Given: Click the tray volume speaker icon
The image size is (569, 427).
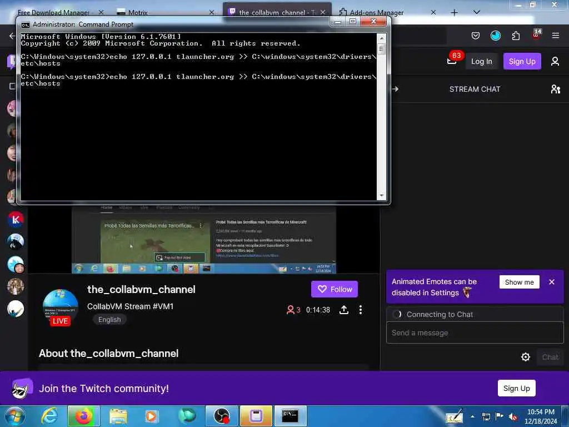Looking at the screenshot, I should point(513,416).
